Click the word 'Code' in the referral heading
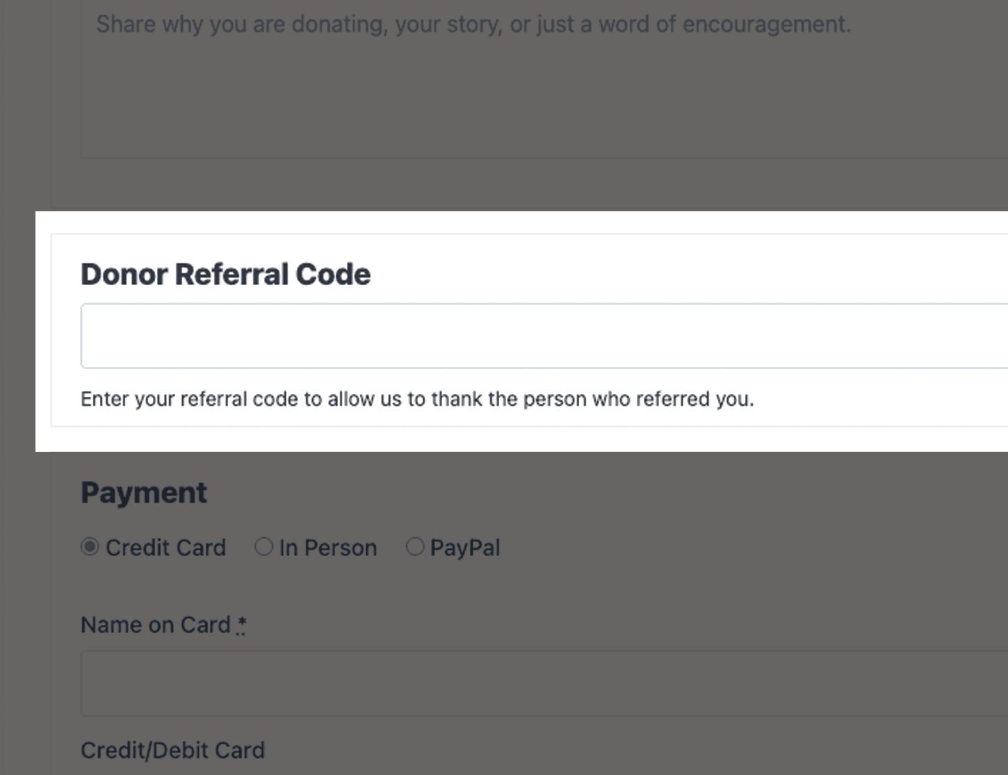 click(x=334, y=274)
